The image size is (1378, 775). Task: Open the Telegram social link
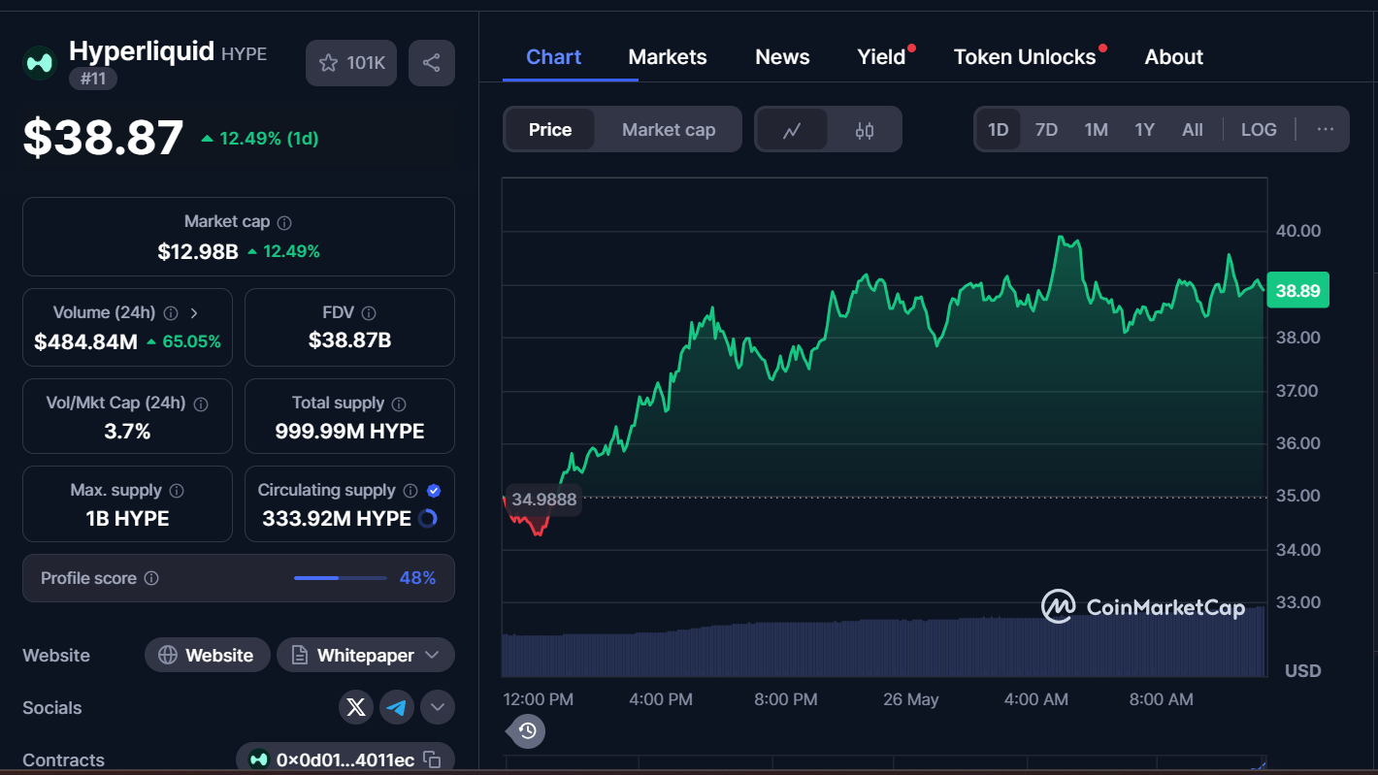coord(397,707)
